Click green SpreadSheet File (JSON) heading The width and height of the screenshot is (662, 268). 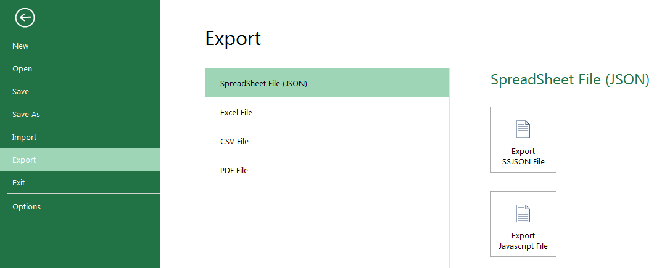coord(569,79)
